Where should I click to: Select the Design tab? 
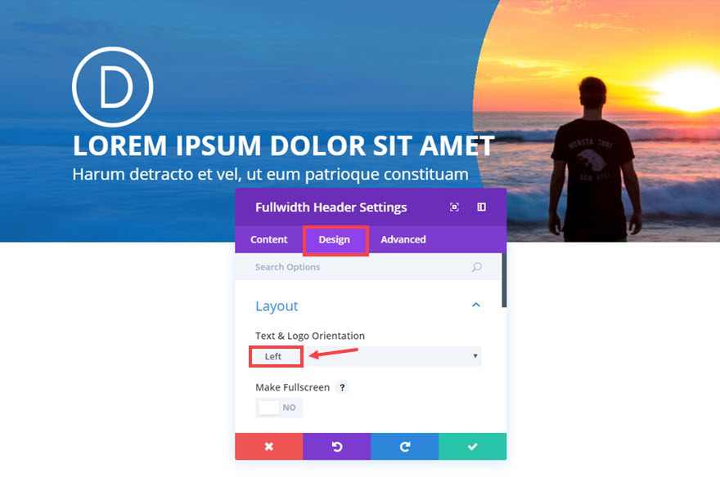335,239
